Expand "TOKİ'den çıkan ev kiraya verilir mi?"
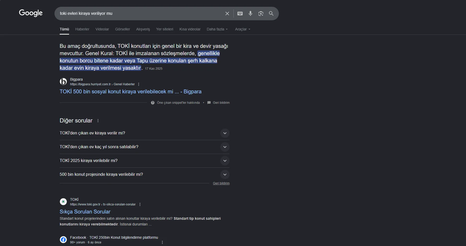Image resolution: width=466 pixels, height=246 pixels. point(225,133)
